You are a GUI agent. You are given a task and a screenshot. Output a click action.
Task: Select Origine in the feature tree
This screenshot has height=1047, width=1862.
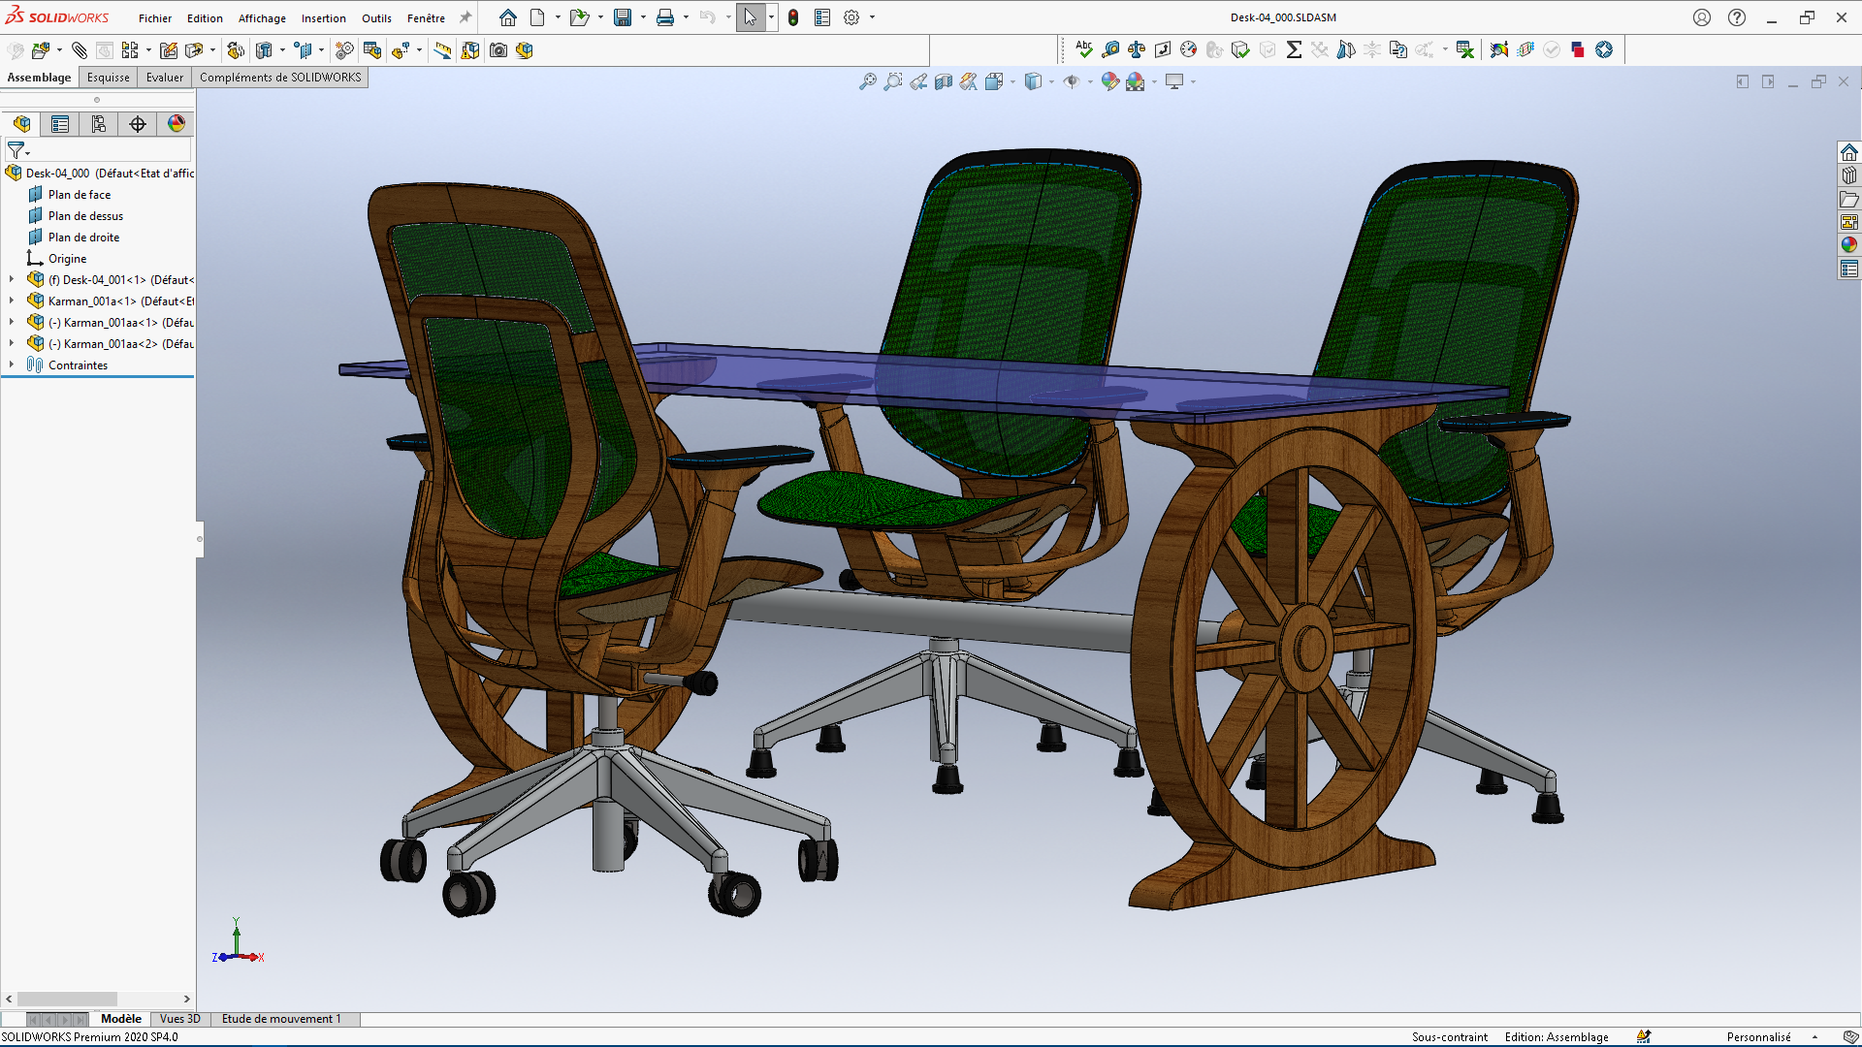(67, 259)
